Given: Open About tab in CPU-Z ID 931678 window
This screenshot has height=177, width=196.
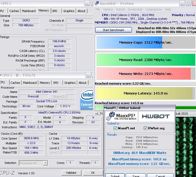Looking at the screenshot, I should (83, 83).
